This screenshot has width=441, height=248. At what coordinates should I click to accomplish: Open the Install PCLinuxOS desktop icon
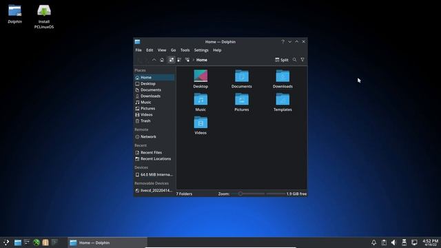44,17
